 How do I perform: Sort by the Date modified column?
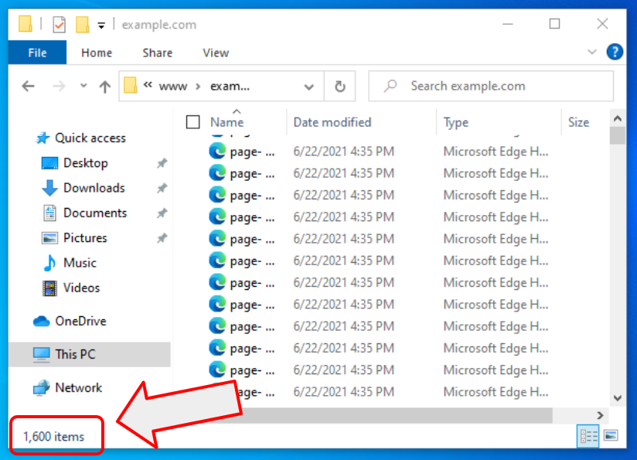pyautogui.click(x=332, y=122)
